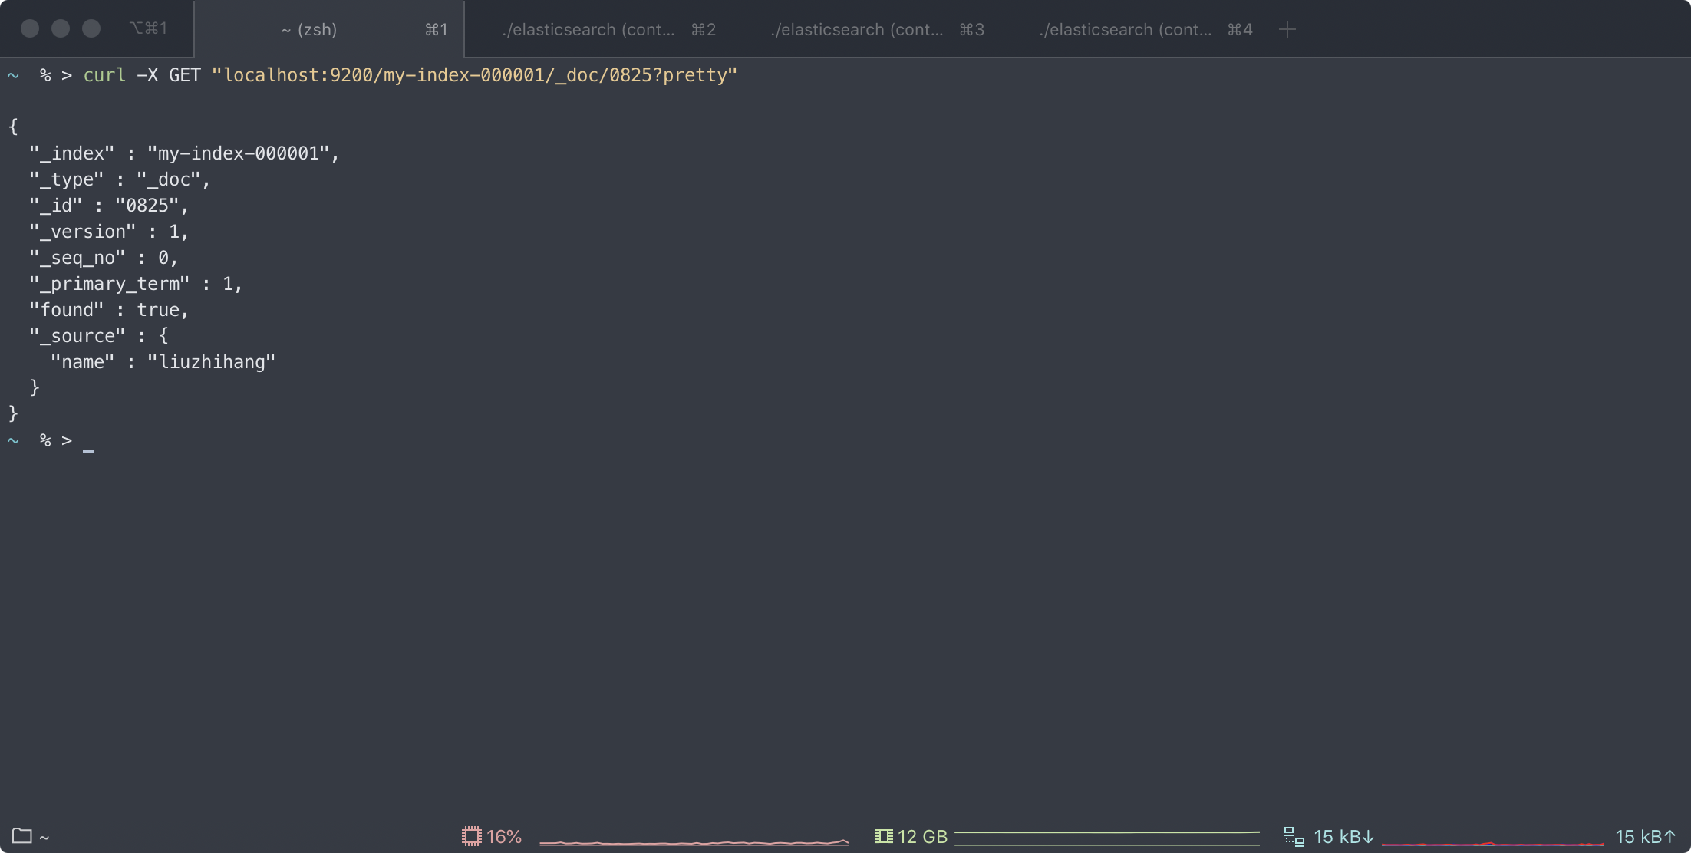Click the green zoom window button
The width and height of the screenshot is (1691, 853).
coord(91,29)
